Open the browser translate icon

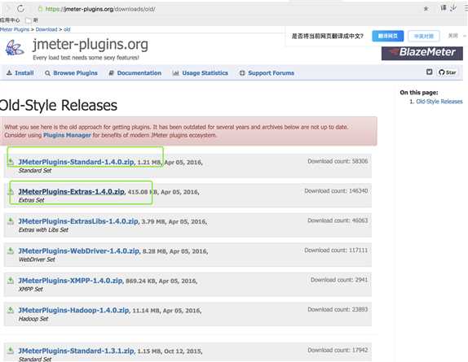(x=444, y=8)
